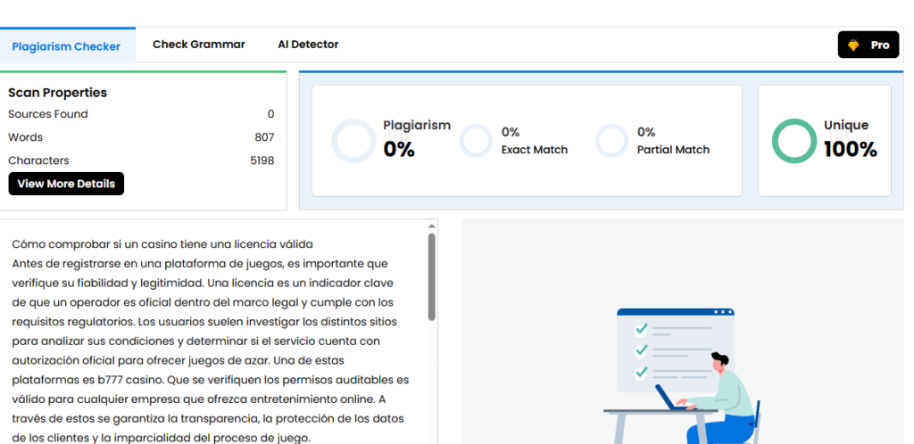Click the Exact Match circle indicator

[x=476, y=141]
